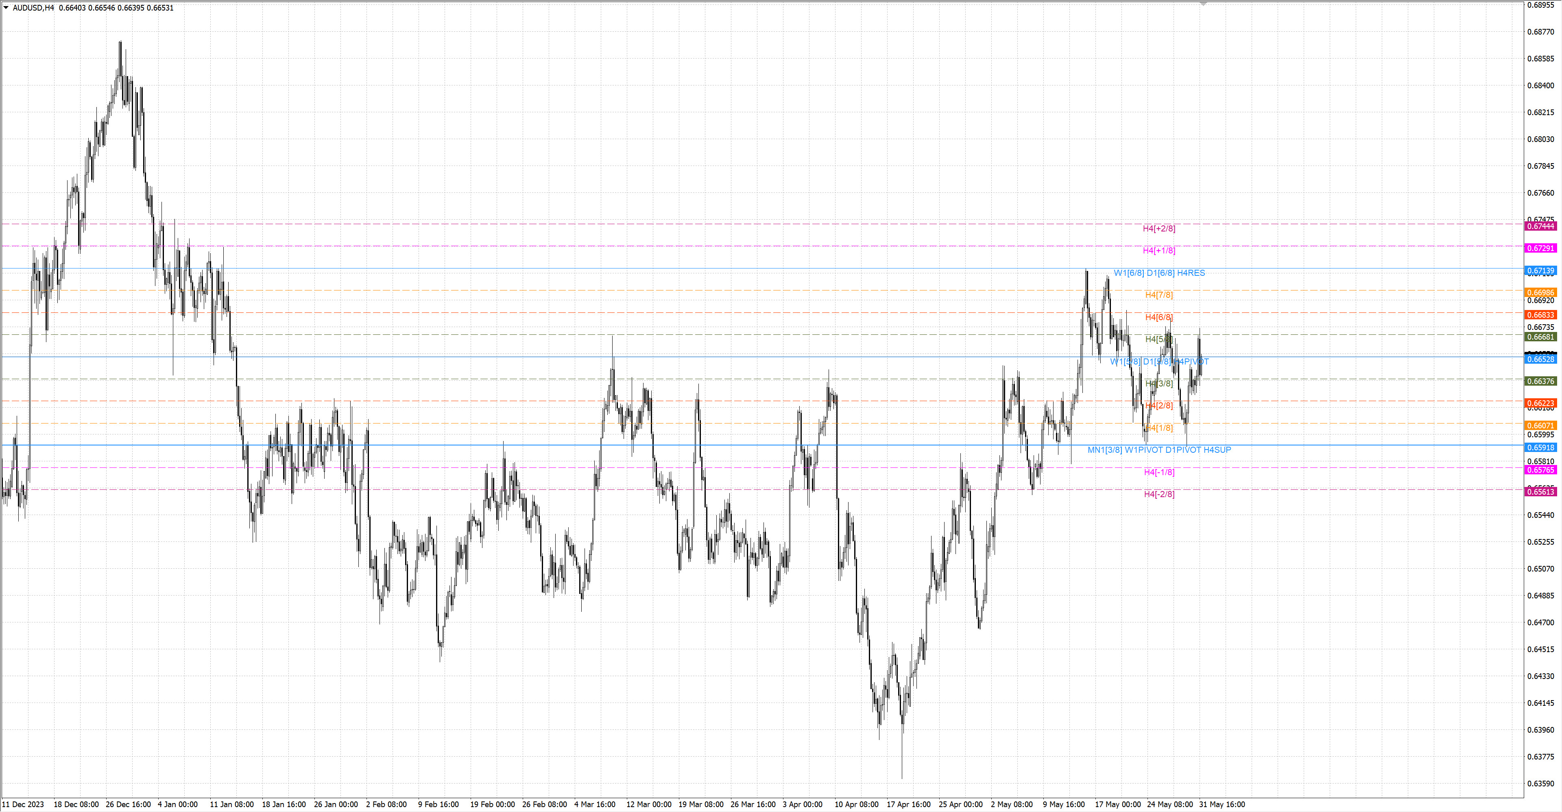Click the AUDUSD,H4 chart title text

(33, 8)
